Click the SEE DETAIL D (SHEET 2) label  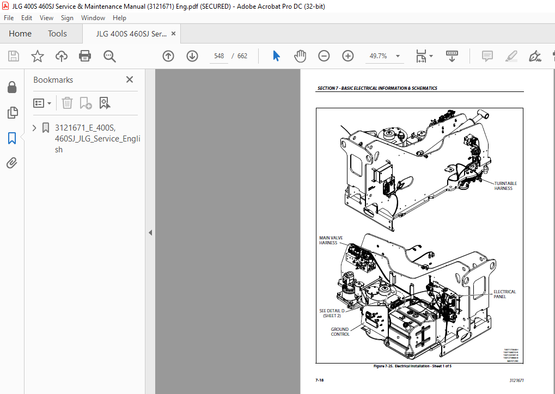[x=332, y=313]
